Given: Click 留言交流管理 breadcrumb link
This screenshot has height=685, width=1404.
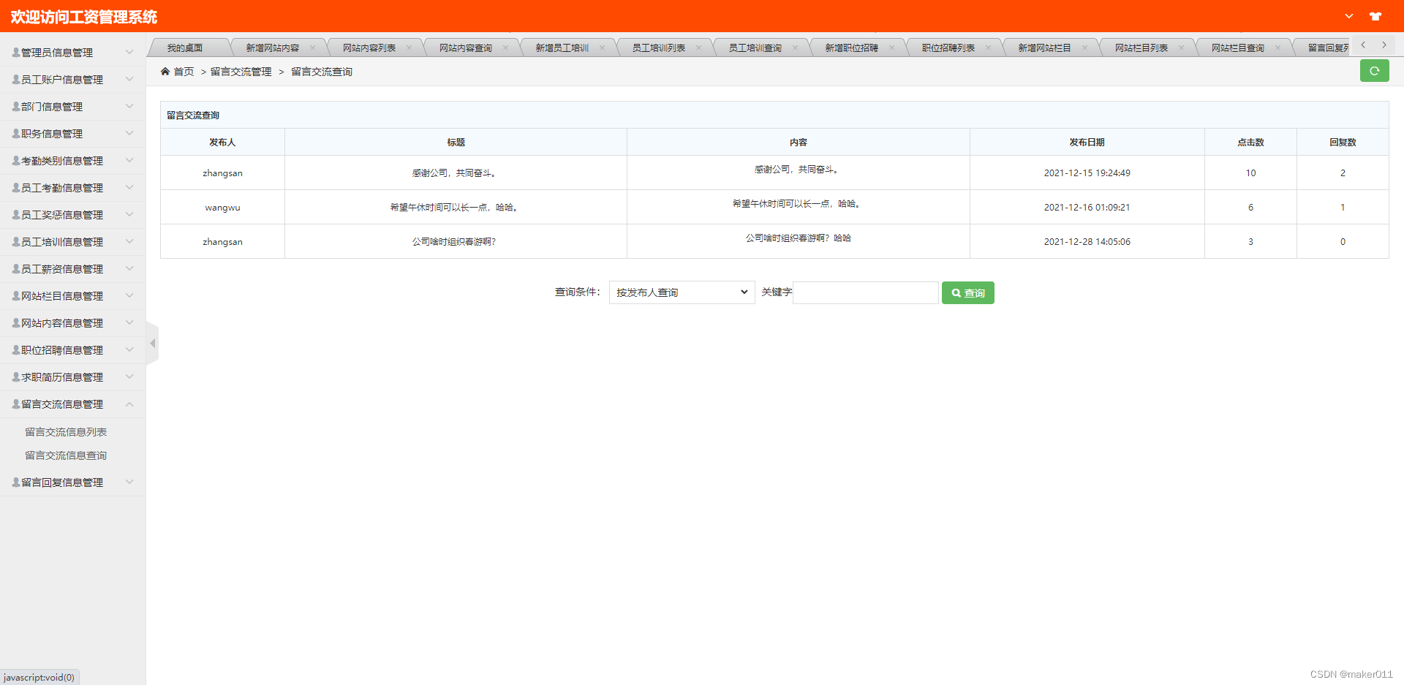Looking at the screenshot, I should pos(241,72).
